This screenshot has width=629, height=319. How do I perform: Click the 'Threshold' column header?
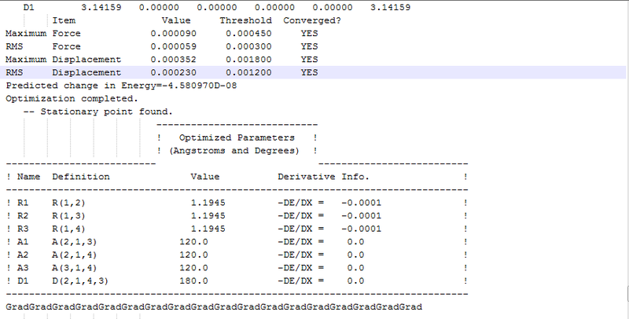tap(245, 20)
